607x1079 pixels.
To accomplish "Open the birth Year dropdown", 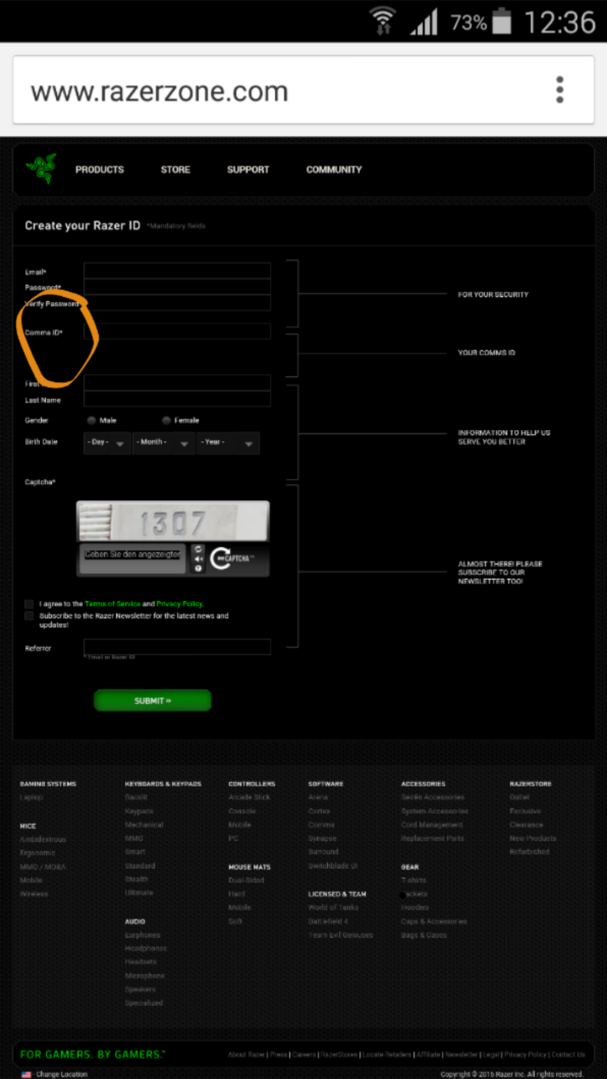I will [x=228, y=443].
